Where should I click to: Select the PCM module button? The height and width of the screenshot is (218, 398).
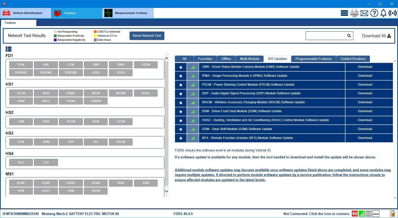(21, 65)
